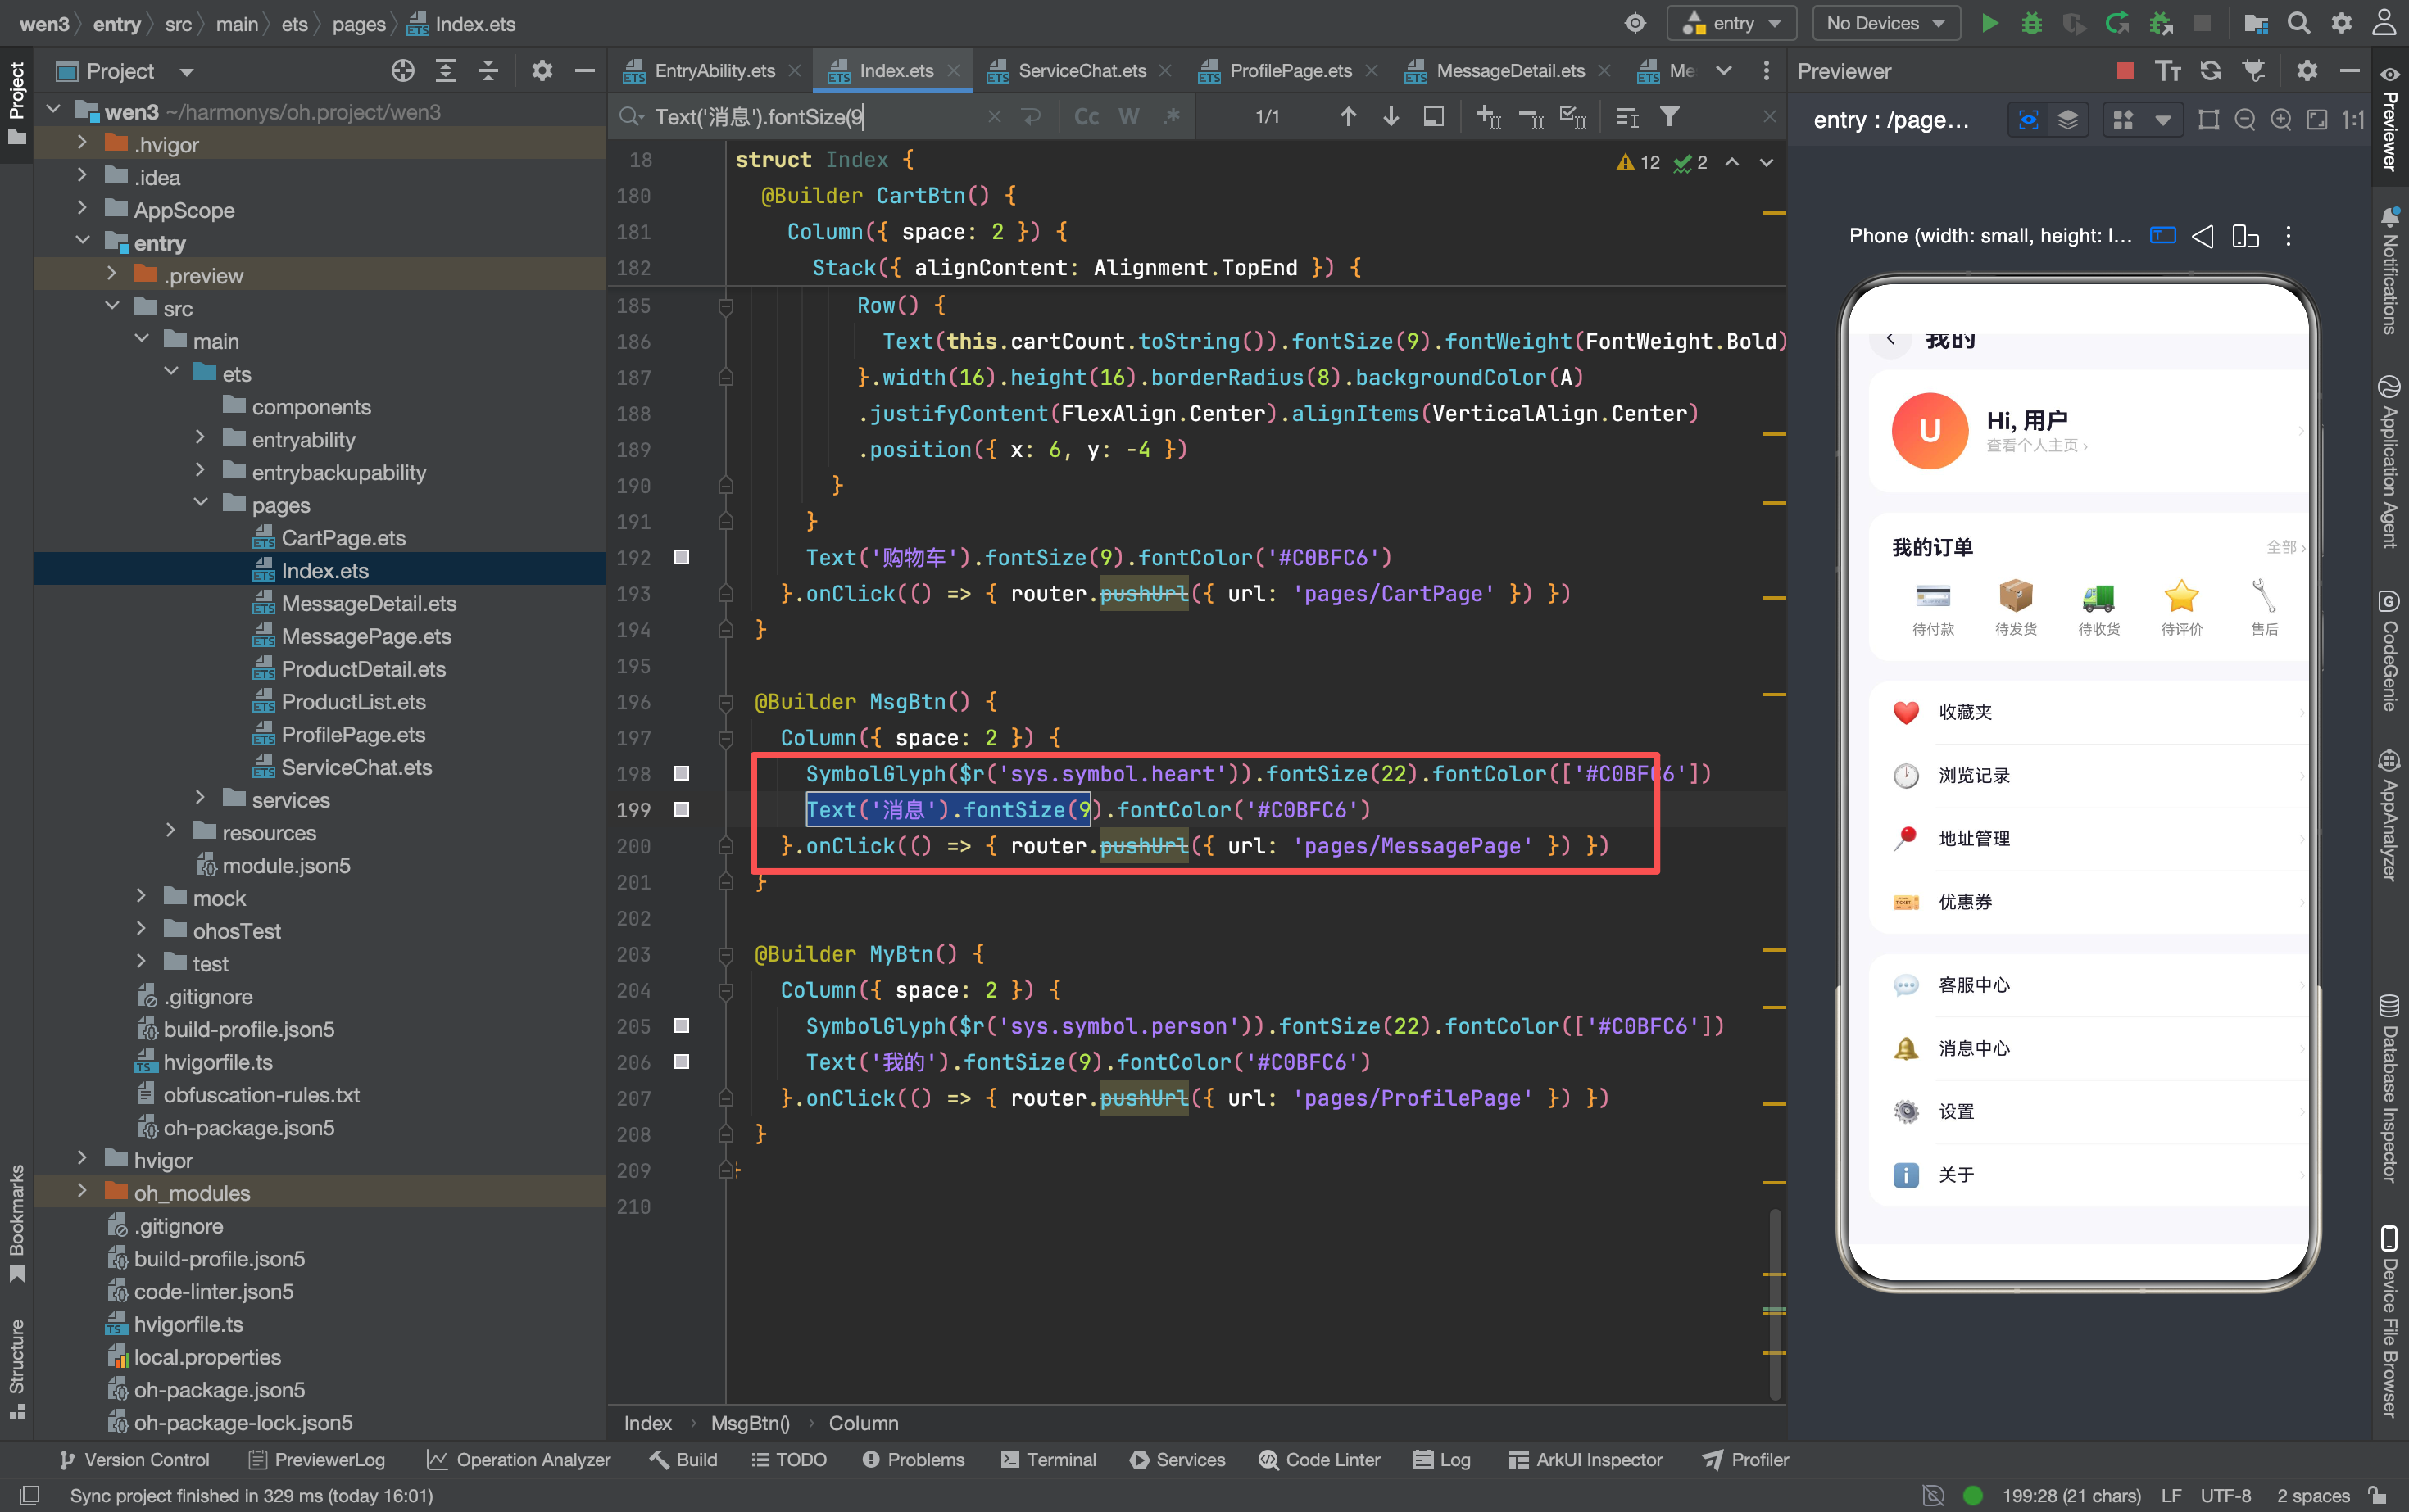This screenshot has height=1512, width=2409.
Task: Open the Problems panel
Action: [x=914, y=1459]
